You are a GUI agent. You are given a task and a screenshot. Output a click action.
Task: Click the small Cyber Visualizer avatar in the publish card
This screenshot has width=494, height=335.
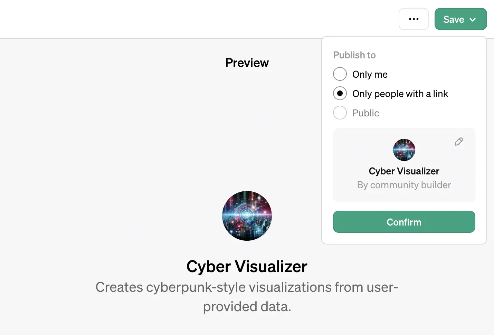404,150
